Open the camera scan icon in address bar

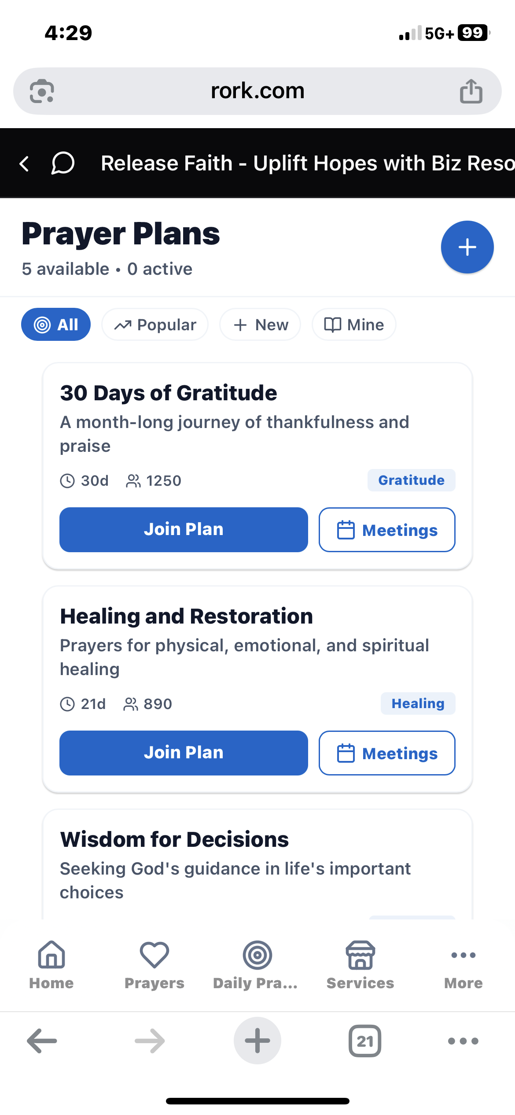tap(42, 91)
